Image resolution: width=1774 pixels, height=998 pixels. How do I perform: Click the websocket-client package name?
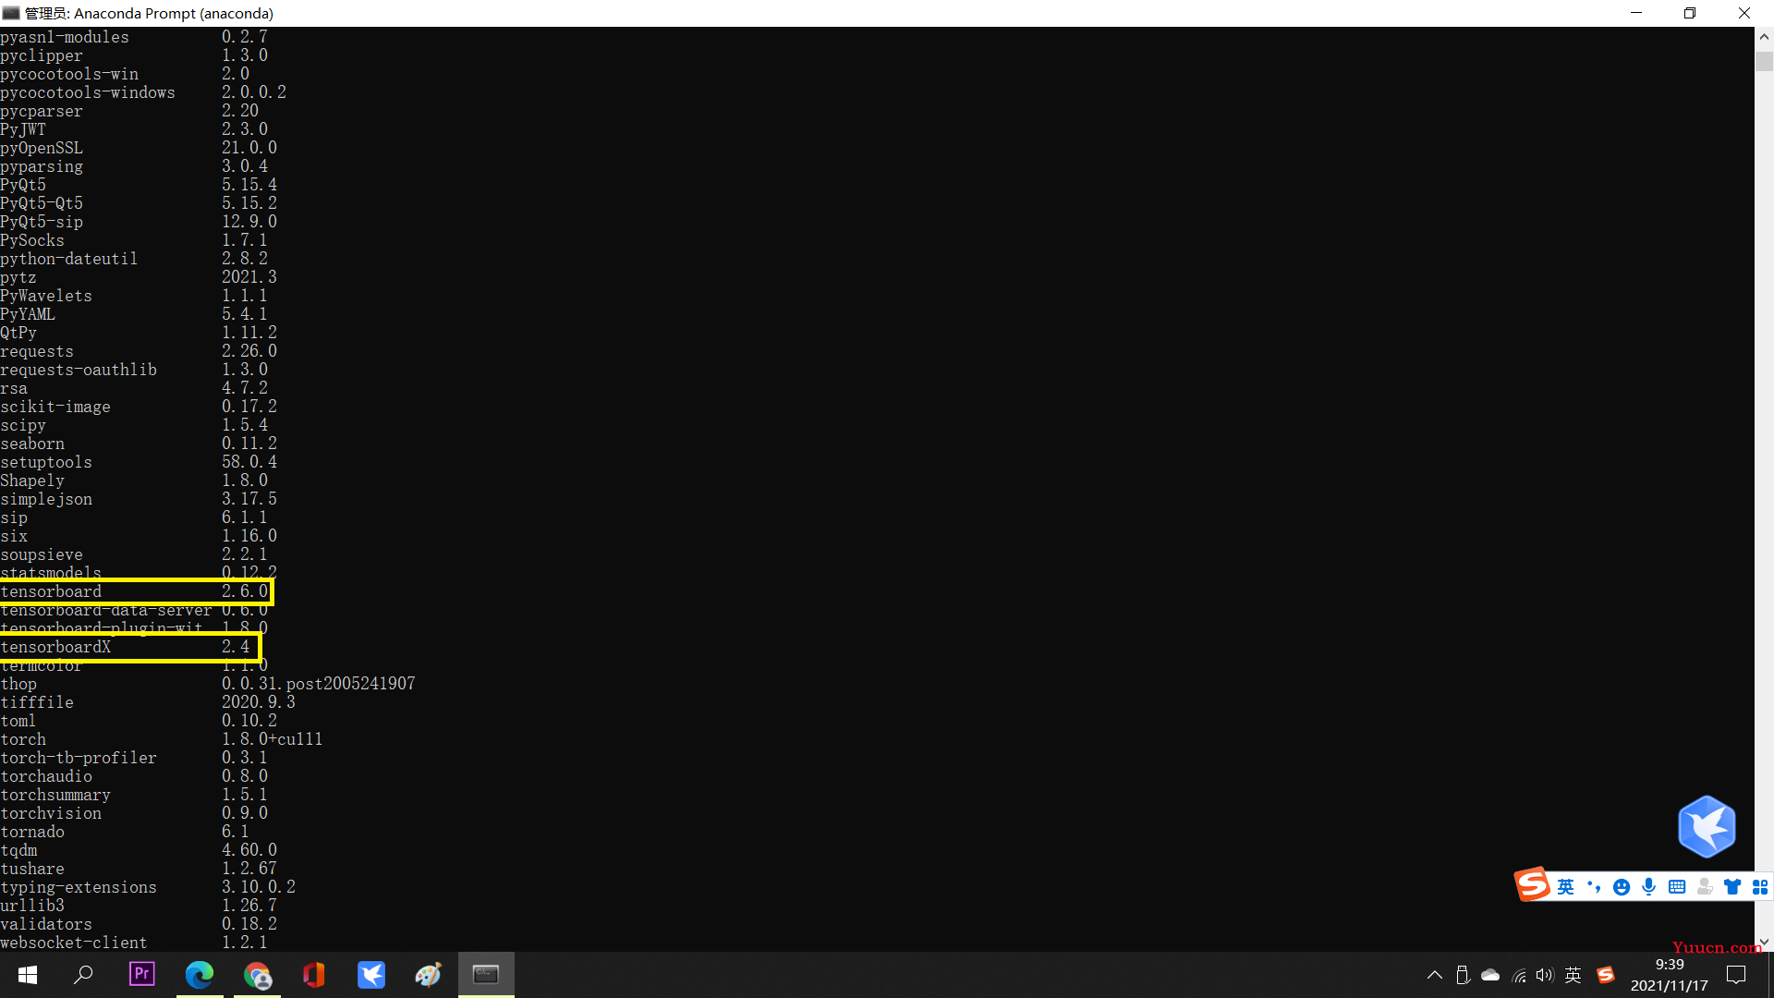(x=74, y=943)
